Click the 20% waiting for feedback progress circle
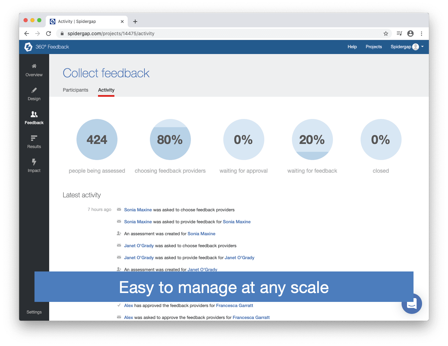The height and width of the screenshot is (346, 448). pos(312,139)
